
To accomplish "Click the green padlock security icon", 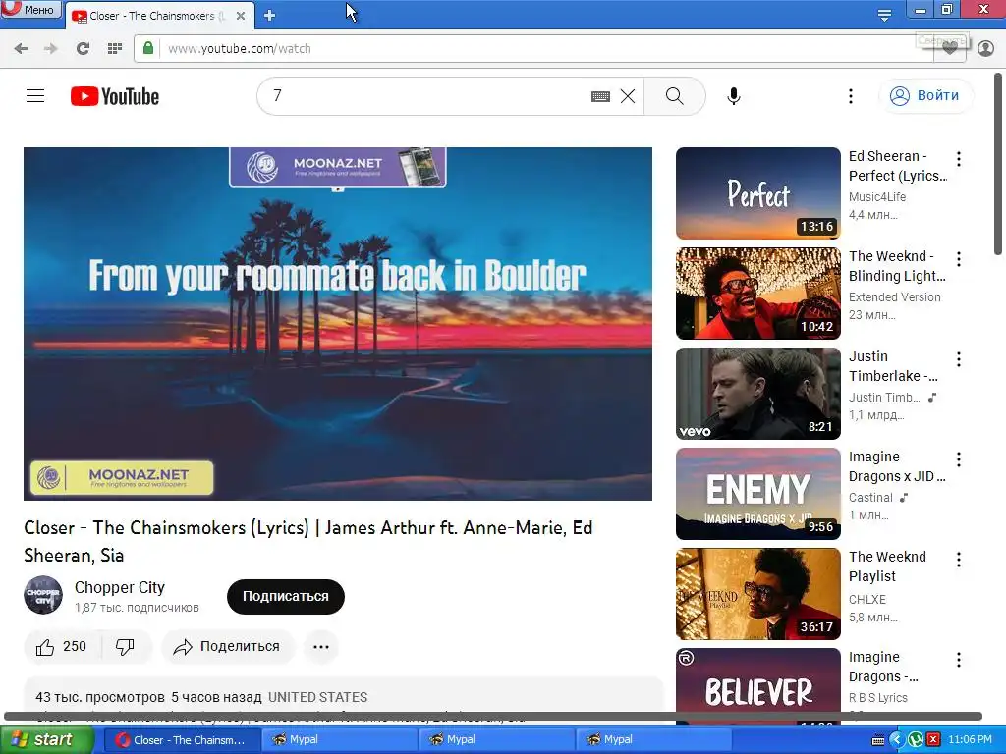I will pos(148,48).
